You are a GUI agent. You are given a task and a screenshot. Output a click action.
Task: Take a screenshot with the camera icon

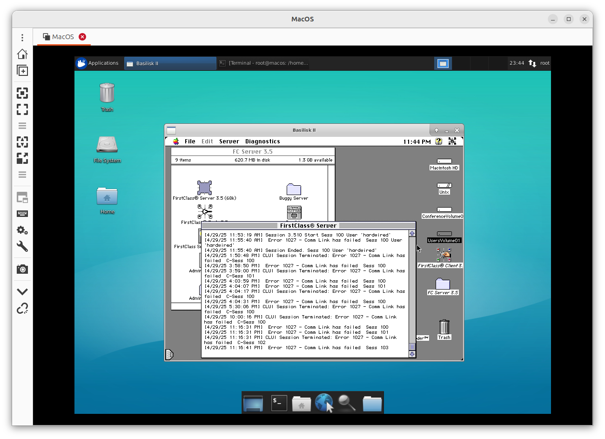coord(22,269)
